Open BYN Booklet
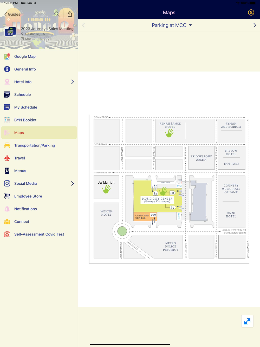This screenshot has height=347, width=260. click(x=39, y=120)
